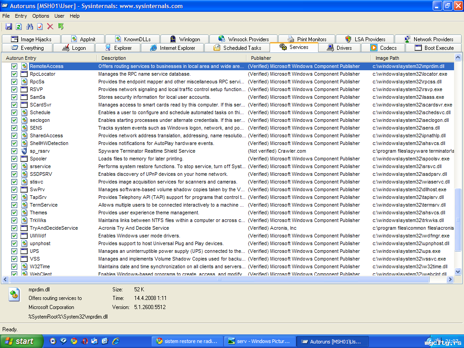Screen dimensions: 464x348
Task: Click the green Jump To icon
Action: pos(61,27)
